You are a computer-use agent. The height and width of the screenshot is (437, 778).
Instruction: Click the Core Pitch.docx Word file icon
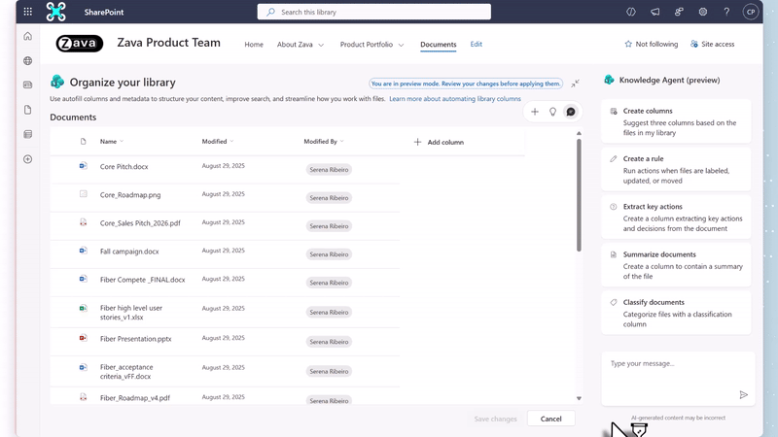pyautogui.click(x=83, y=166)
